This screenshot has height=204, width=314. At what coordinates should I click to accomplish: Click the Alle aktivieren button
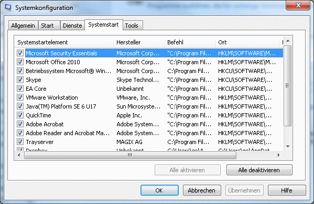click(188, 170)
